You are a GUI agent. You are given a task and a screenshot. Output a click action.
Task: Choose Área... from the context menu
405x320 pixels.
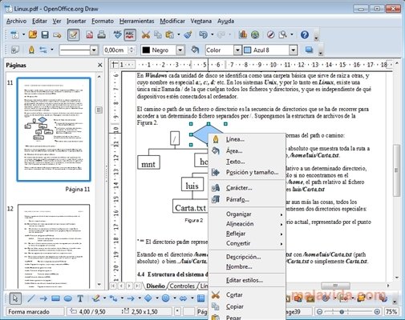pyautogui.click(x=247, y=151)
